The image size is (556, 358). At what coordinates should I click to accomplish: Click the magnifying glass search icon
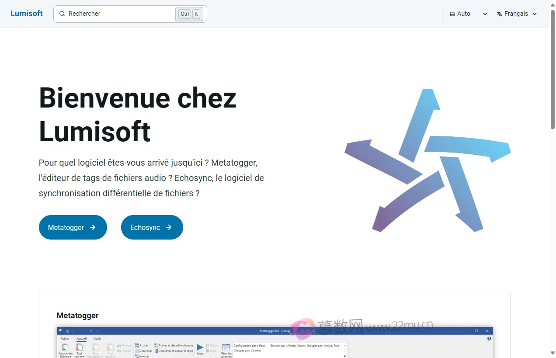(x=62, y=14)
